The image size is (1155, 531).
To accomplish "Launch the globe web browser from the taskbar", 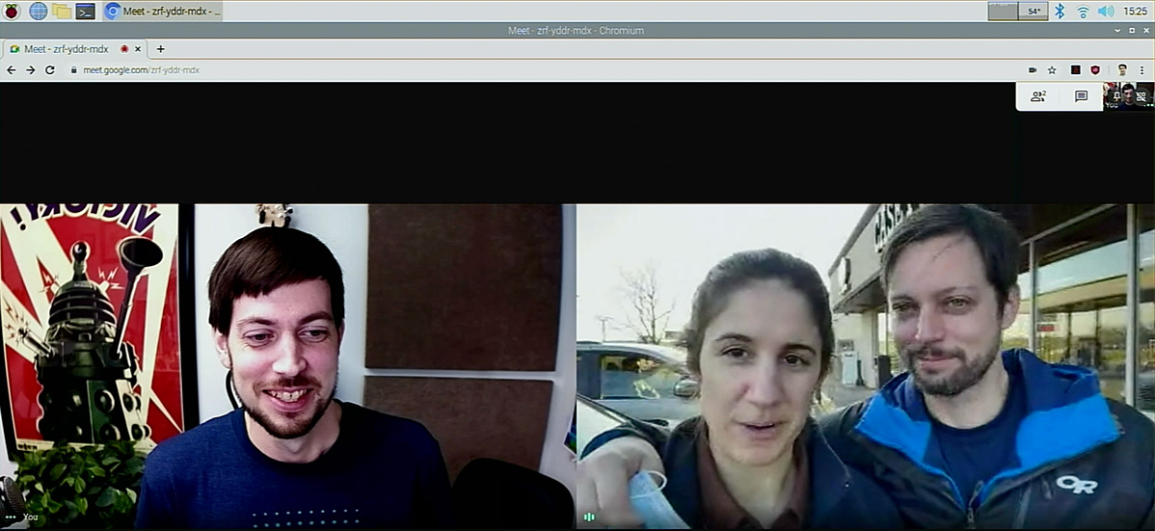I will point(39,11).
